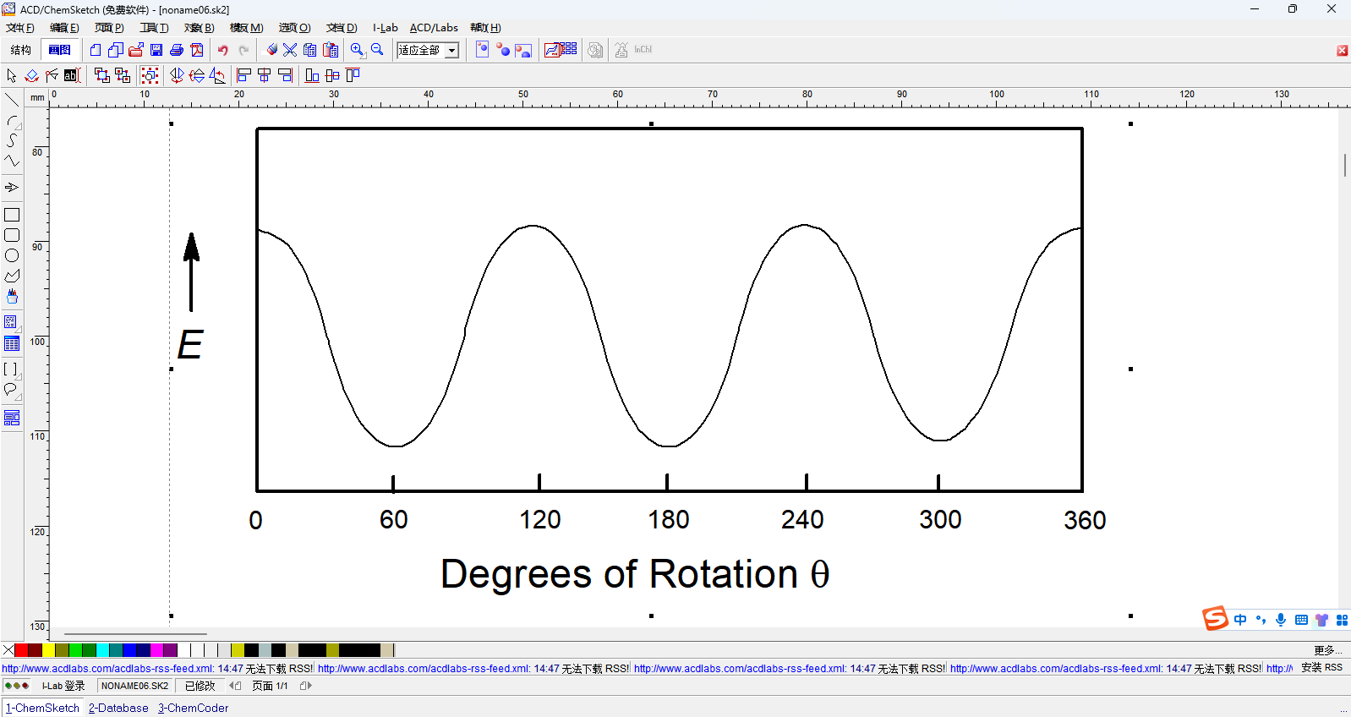Select the Ellipse tool
The height and width of the screenshot is (717, 1351).
point(12,255)
